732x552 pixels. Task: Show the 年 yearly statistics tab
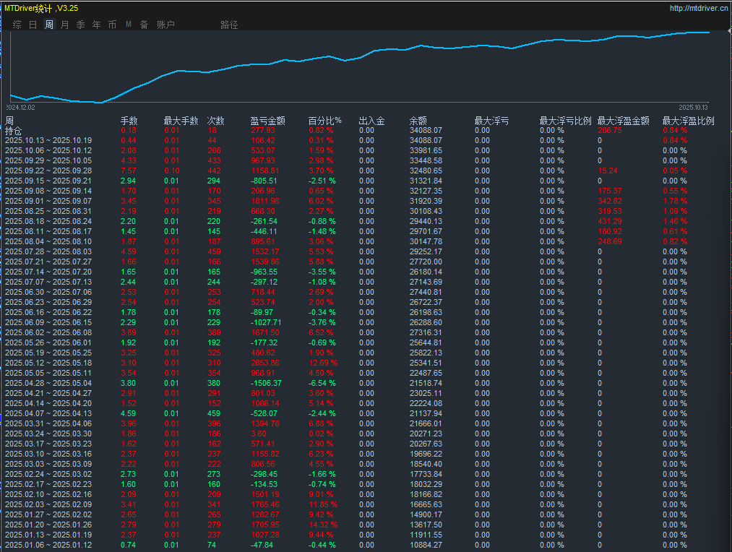click(96, 25)
